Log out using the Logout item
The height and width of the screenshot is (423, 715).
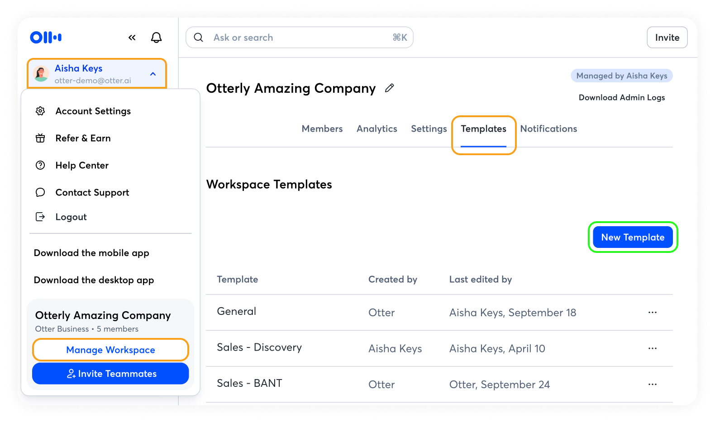point(71,217)
